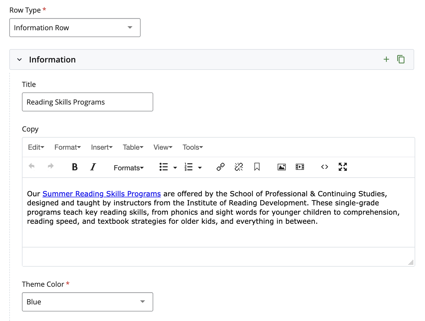This screenshot has width=425, height=321.
Task: Apply a bulleted list
Action: click(x=164, y=167)
